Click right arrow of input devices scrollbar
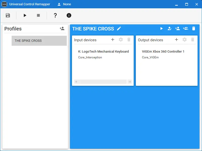 coord(130,82)
